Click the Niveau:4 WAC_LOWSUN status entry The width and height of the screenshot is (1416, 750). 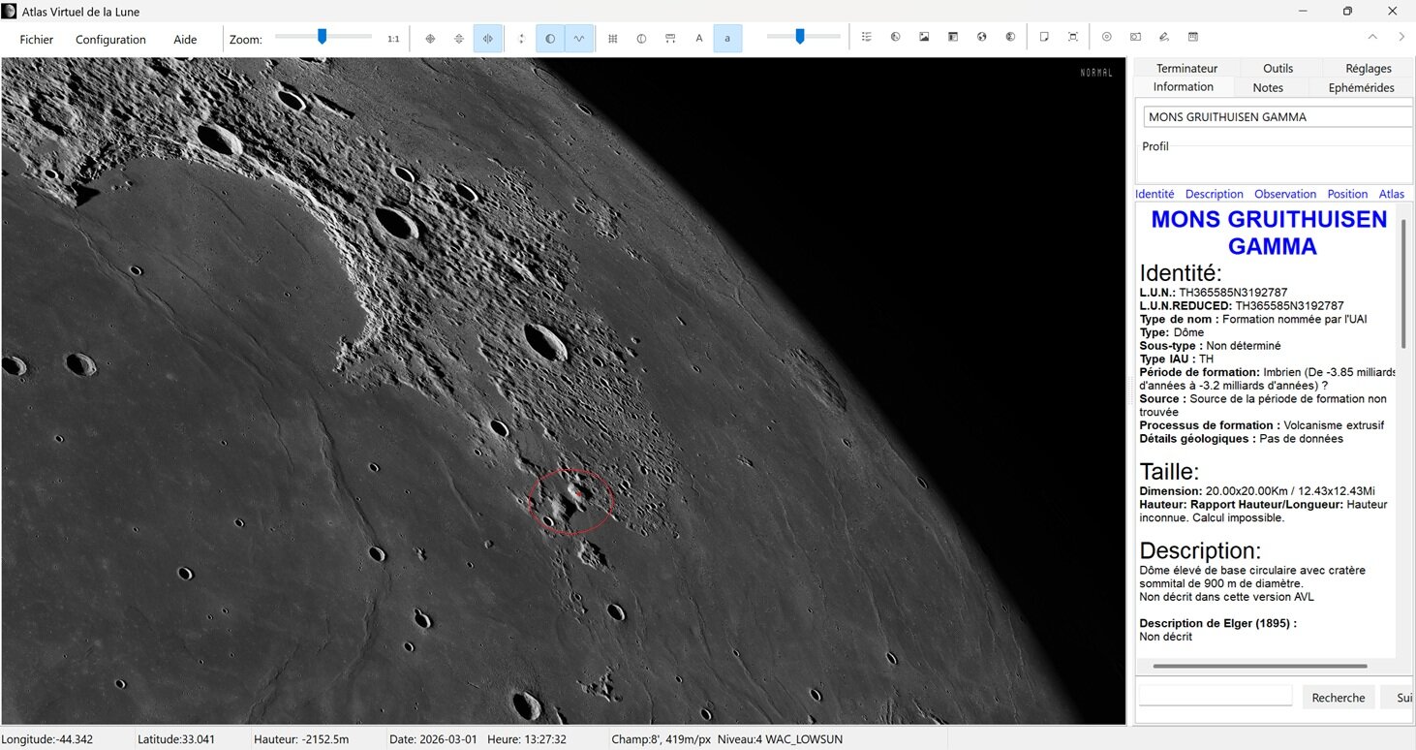coord(778,739)
